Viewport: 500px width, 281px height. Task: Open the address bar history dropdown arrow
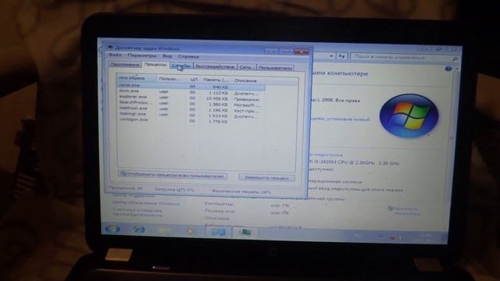[331, 55]
